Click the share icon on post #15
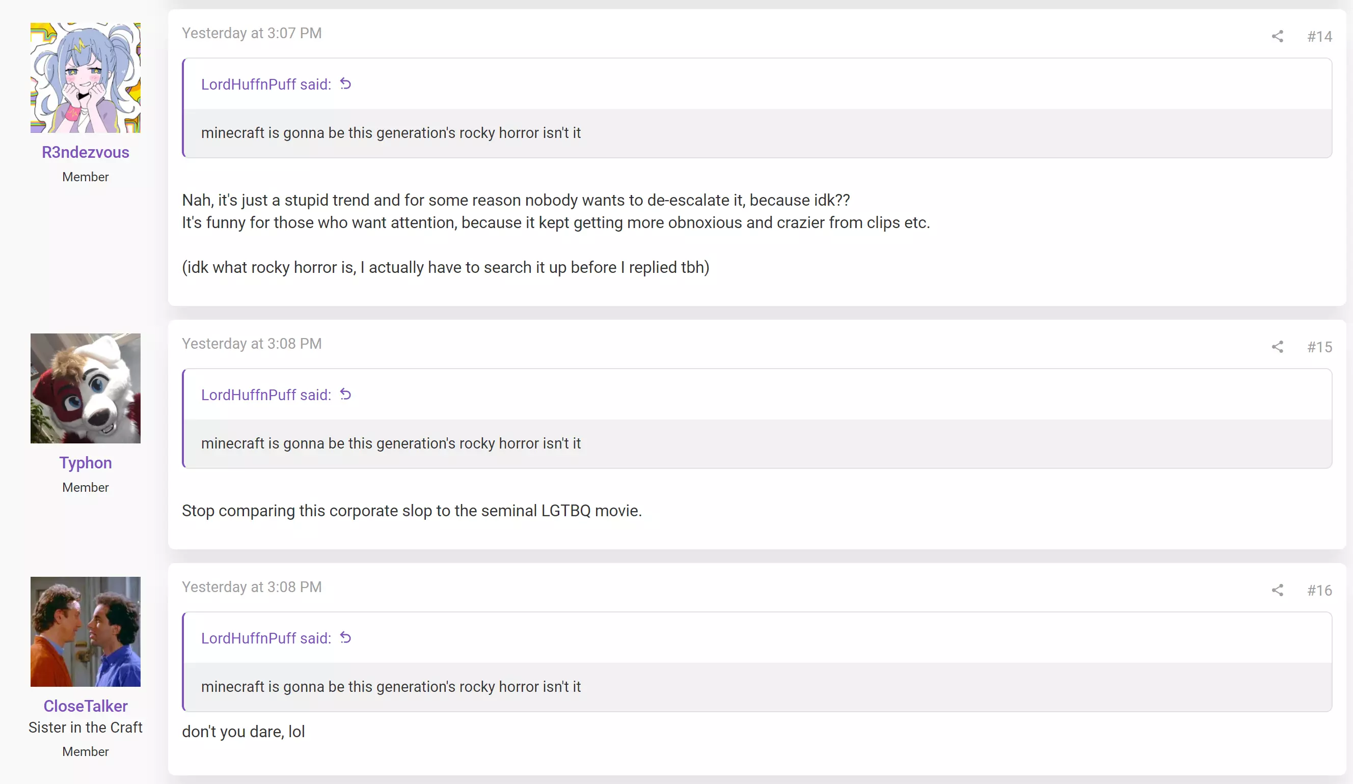 click(x=1277, y=347)
